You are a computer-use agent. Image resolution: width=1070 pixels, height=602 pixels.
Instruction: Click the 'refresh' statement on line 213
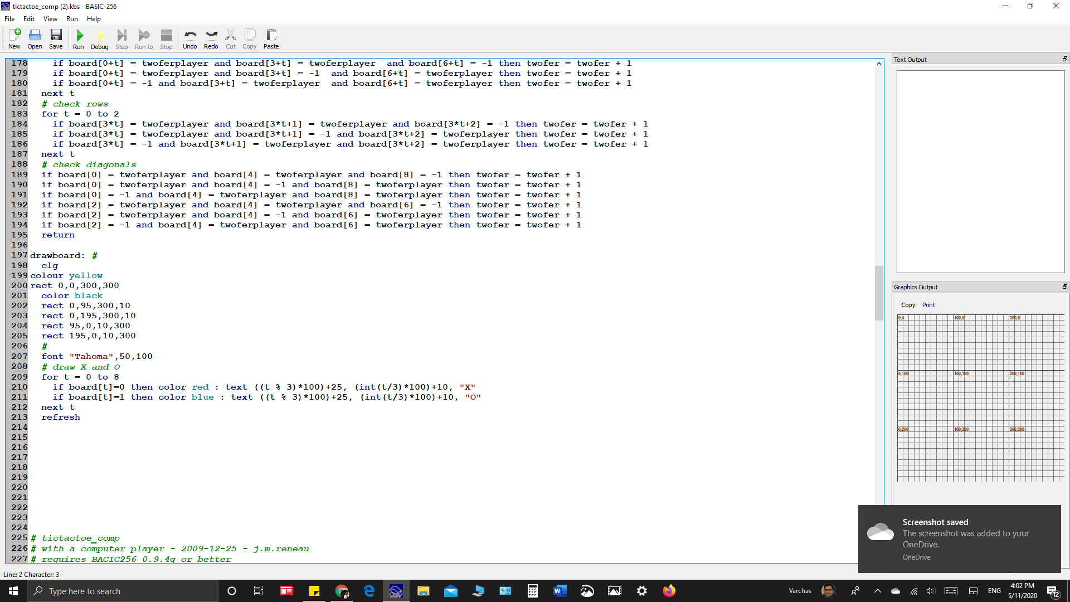[61, 417]
